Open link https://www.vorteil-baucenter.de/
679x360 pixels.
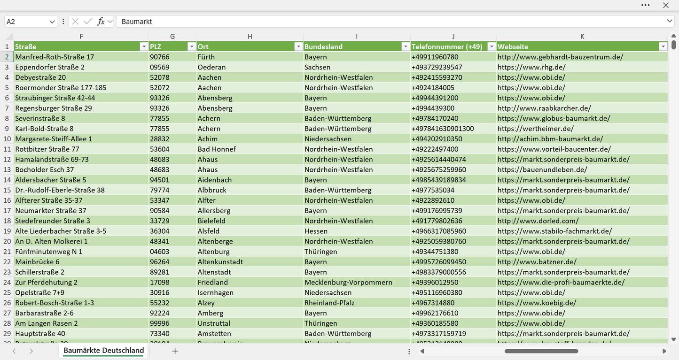[x=554, y=149]
